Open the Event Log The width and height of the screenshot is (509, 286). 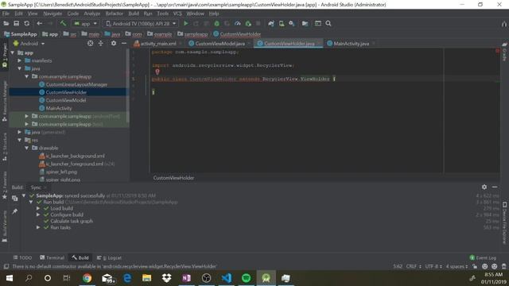[483, 257]
